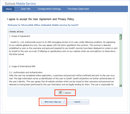Click the I Agree label text
The width and height of the screenshot is (130, 114).
67,93
